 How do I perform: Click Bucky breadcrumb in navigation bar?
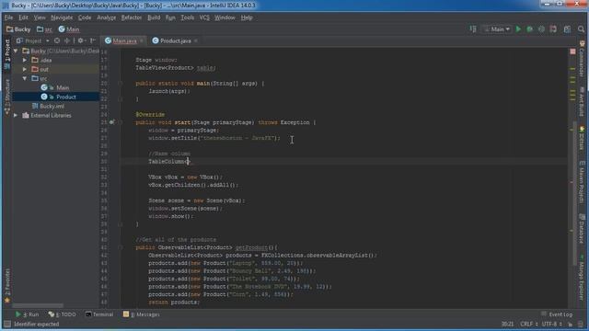tap(18, 29)
